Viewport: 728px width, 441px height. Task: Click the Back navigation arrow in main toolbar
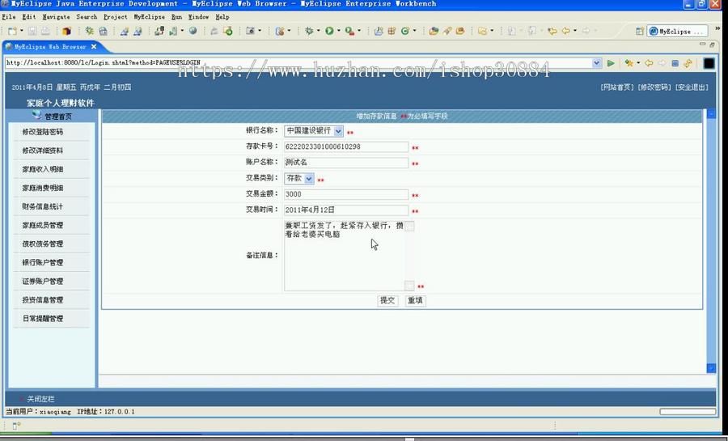pyautogui.click(x=565, y=31)
